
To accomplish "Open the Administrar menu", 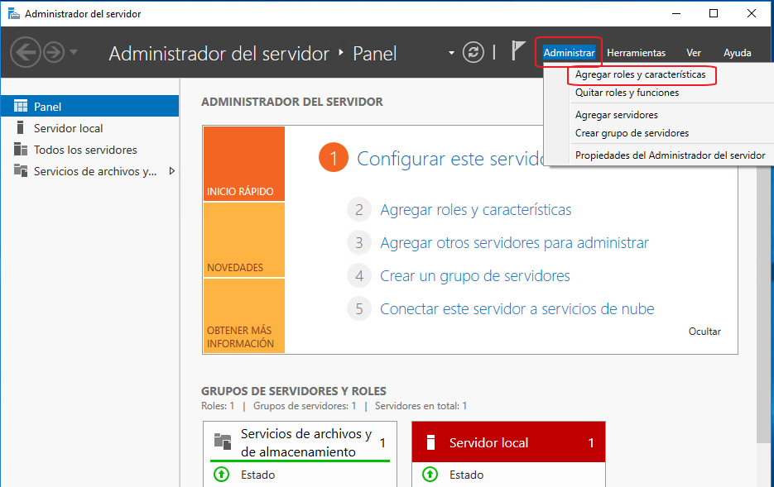I will tap(570, 53).
